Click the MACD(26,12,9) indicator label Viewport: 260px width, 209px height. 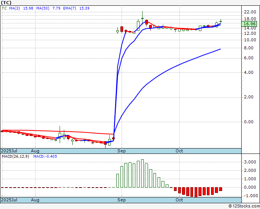point(15,157)
